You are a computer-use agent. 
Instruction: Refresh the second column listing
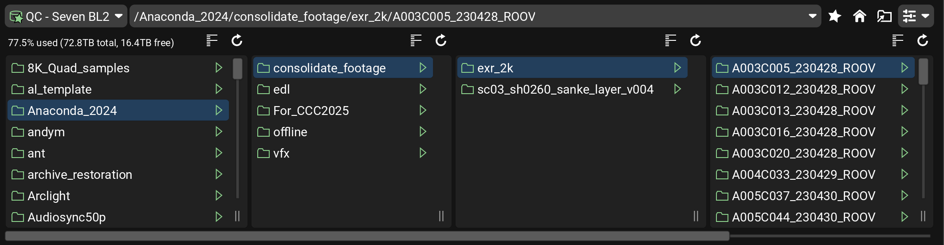point(441,41)
